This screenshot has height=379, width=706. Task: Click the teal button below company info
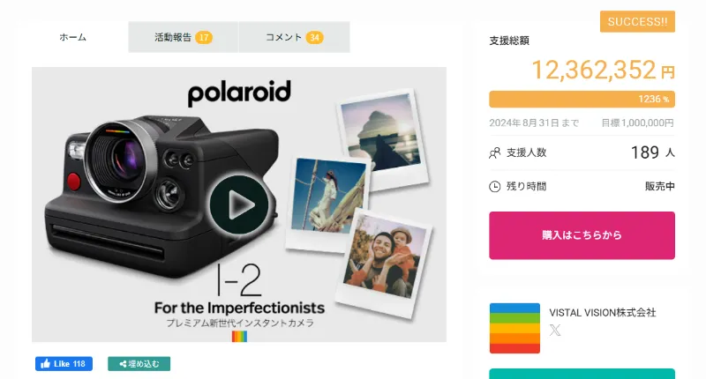(x=582, y=374)
